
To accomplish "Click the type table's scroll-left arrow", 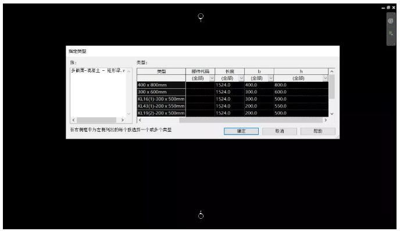I will click(x=140, y=120).
